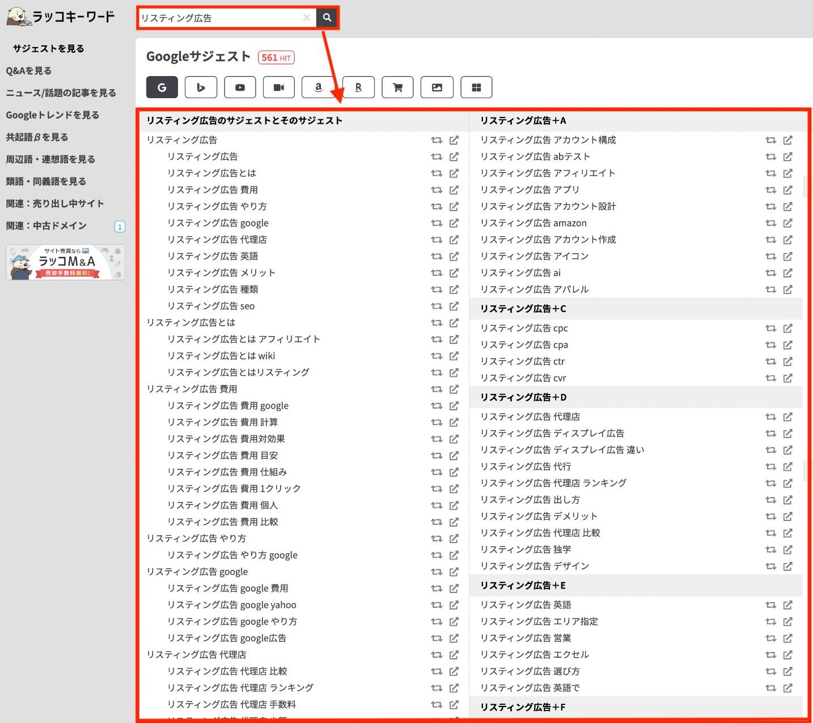The height and width of the screenshot is (723, 813).
Task: Open 関連：売り出し中サイト link
Action: click(55, 204)
